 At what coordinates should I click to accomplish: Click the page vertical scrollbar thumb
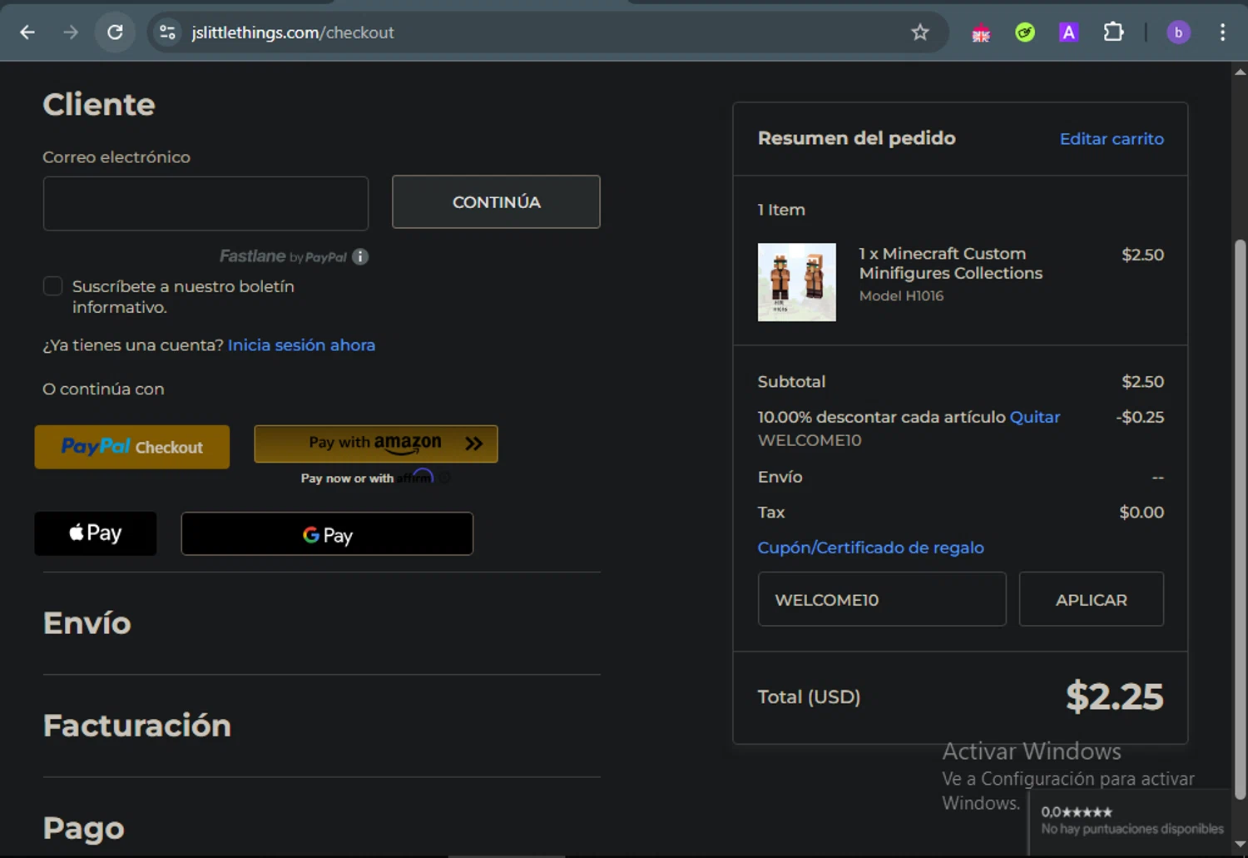(1241, 519)
